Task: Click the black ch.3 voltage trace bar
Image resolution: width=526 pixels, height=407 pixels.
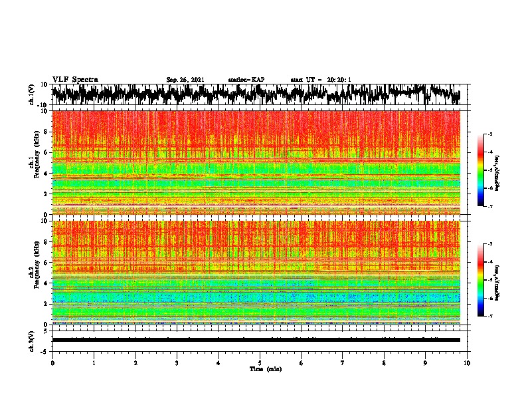Action: click(256, 340)
